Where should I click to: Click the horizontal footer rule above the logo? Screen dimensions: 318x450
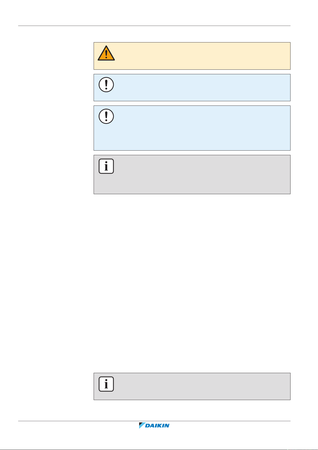(154, 421)
